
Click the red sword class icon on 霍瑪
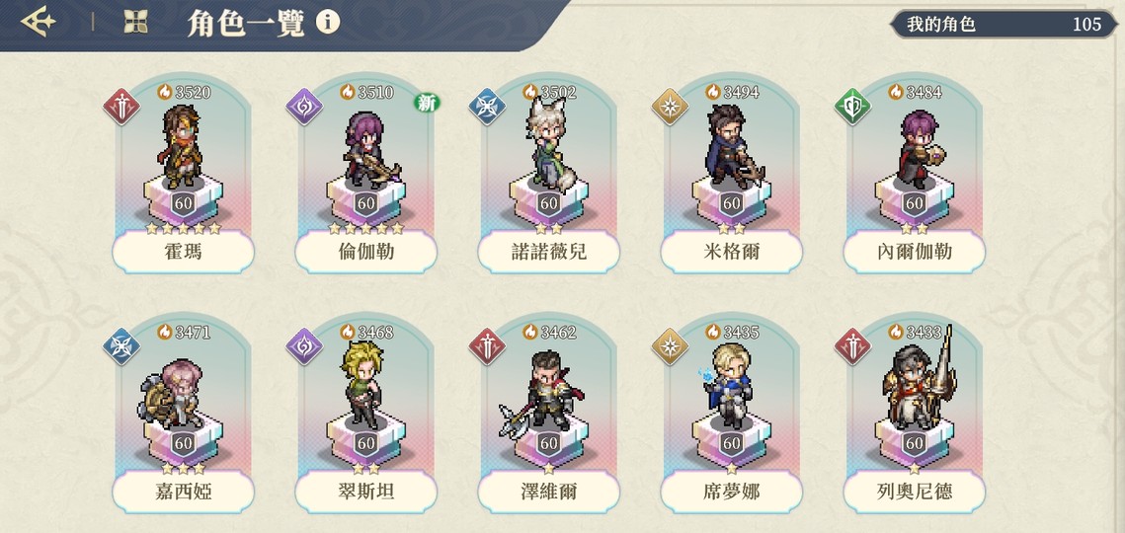pyautogui.click(x=121, y=107)
